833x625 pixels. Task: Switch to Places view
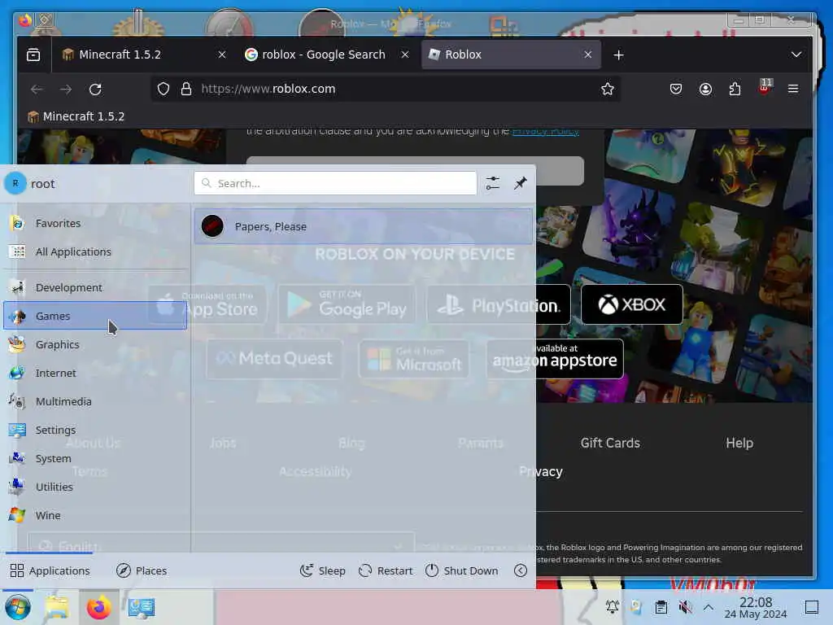142,570
